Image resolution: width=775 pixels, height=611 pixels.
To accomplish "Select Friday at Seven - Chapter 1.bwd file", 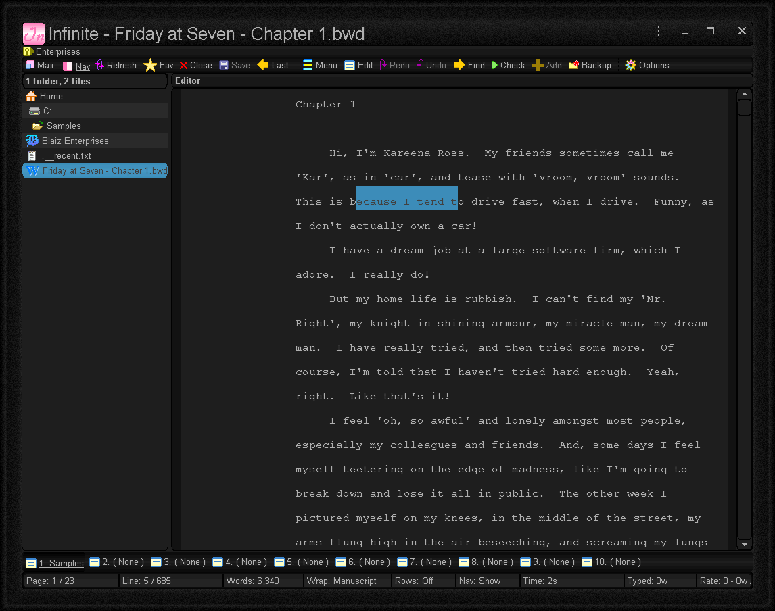I will [95, 170].
